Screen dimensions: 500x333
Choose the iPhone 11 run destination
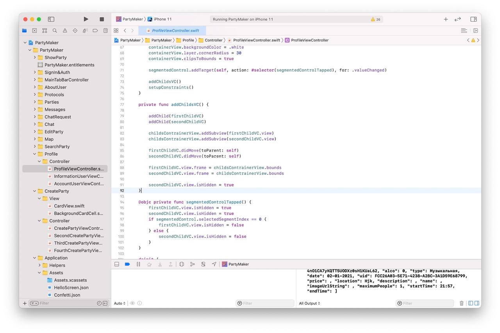tap(160, 19)
